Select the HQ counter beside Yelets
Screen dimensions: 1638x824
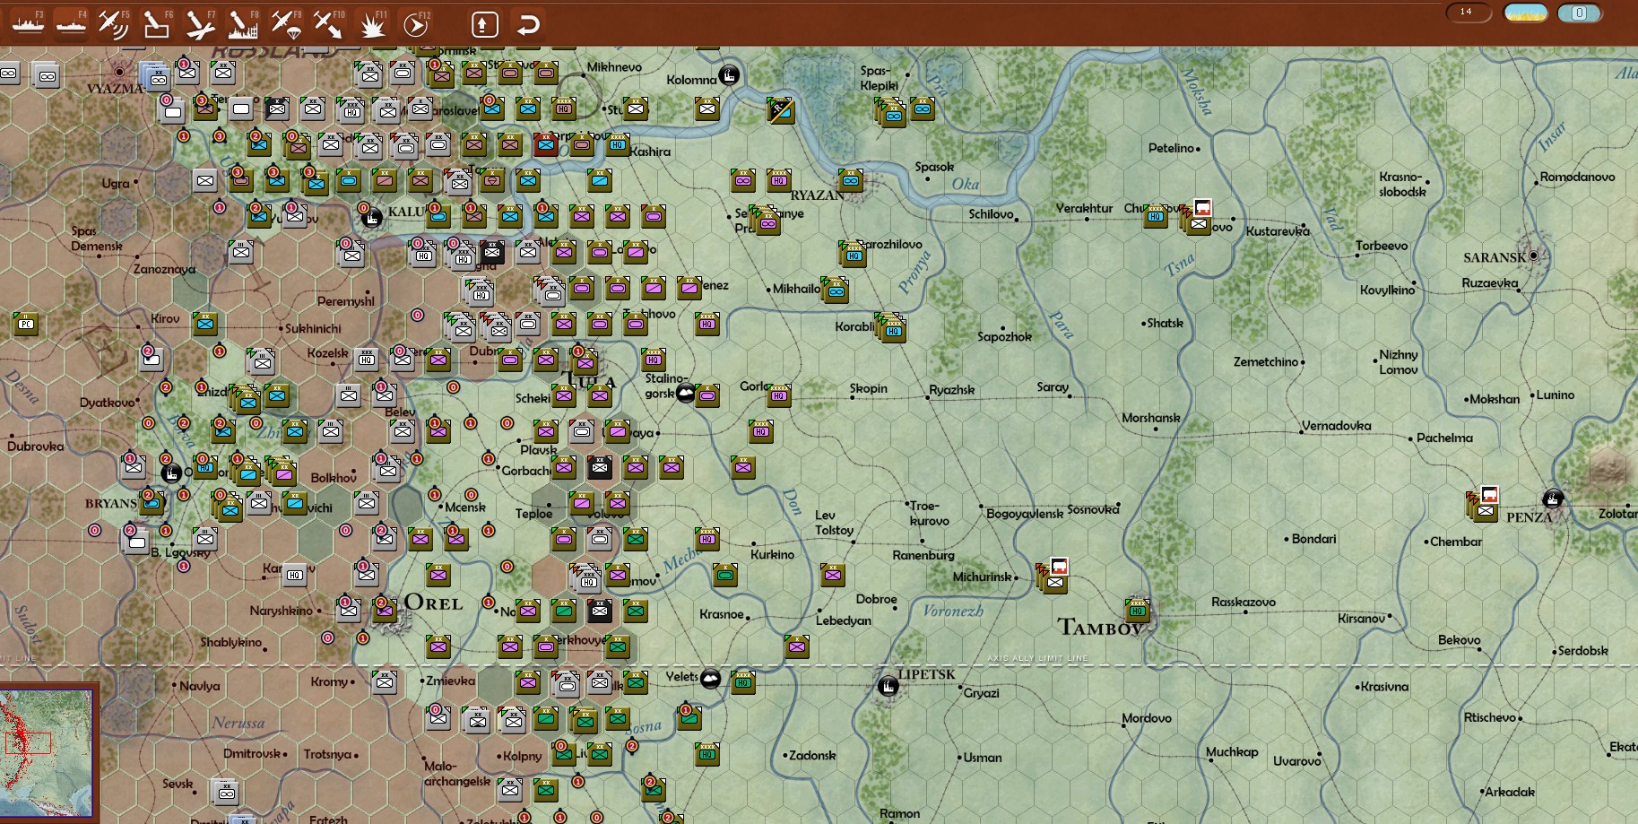(743, 681)
